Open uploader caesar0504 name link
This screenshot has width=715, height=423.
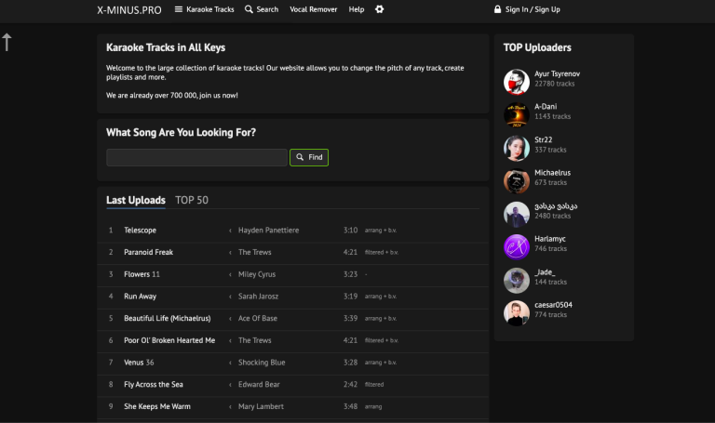click(553, 305)
